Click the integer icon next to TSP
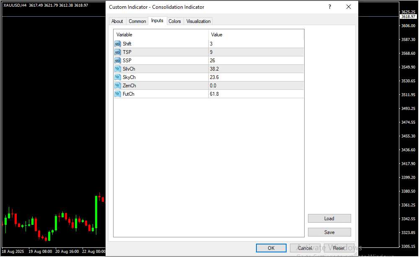The height and width of the screenshot is (257, 419). [x=117, y=52]
